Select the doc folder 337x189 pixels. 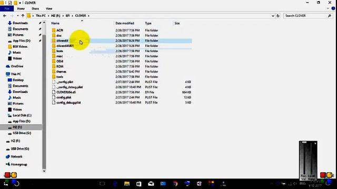coord(59,36)
